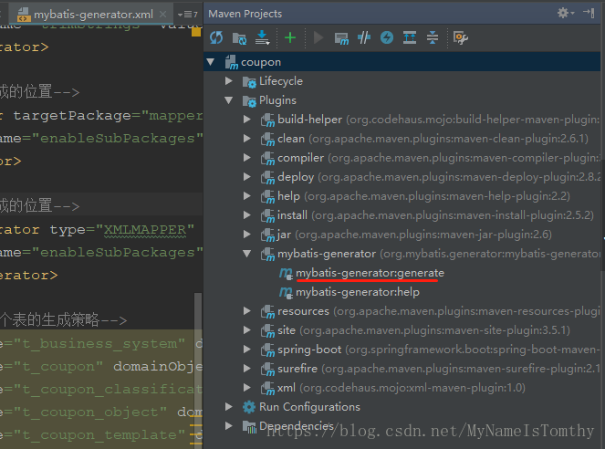Screen dimensions: 605x449
Task: Click the mybatis-generator plugin icon
Action: (x=267, y=255)
